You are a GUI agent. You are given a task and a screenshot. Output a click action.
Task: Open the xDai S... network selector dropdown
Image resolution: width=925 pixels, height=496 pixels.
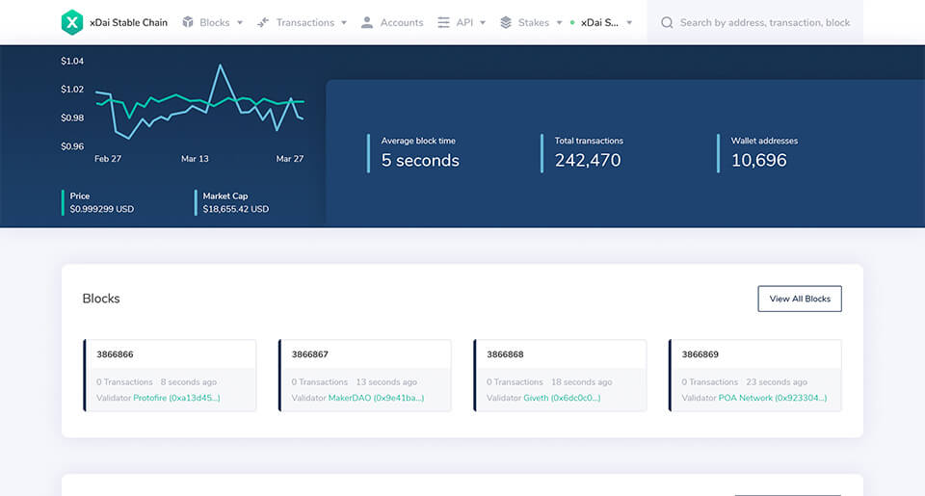coord(606,22)
